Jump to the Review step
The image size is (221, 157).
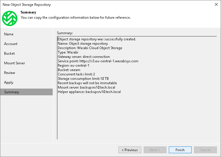click(x=10, y=73)
